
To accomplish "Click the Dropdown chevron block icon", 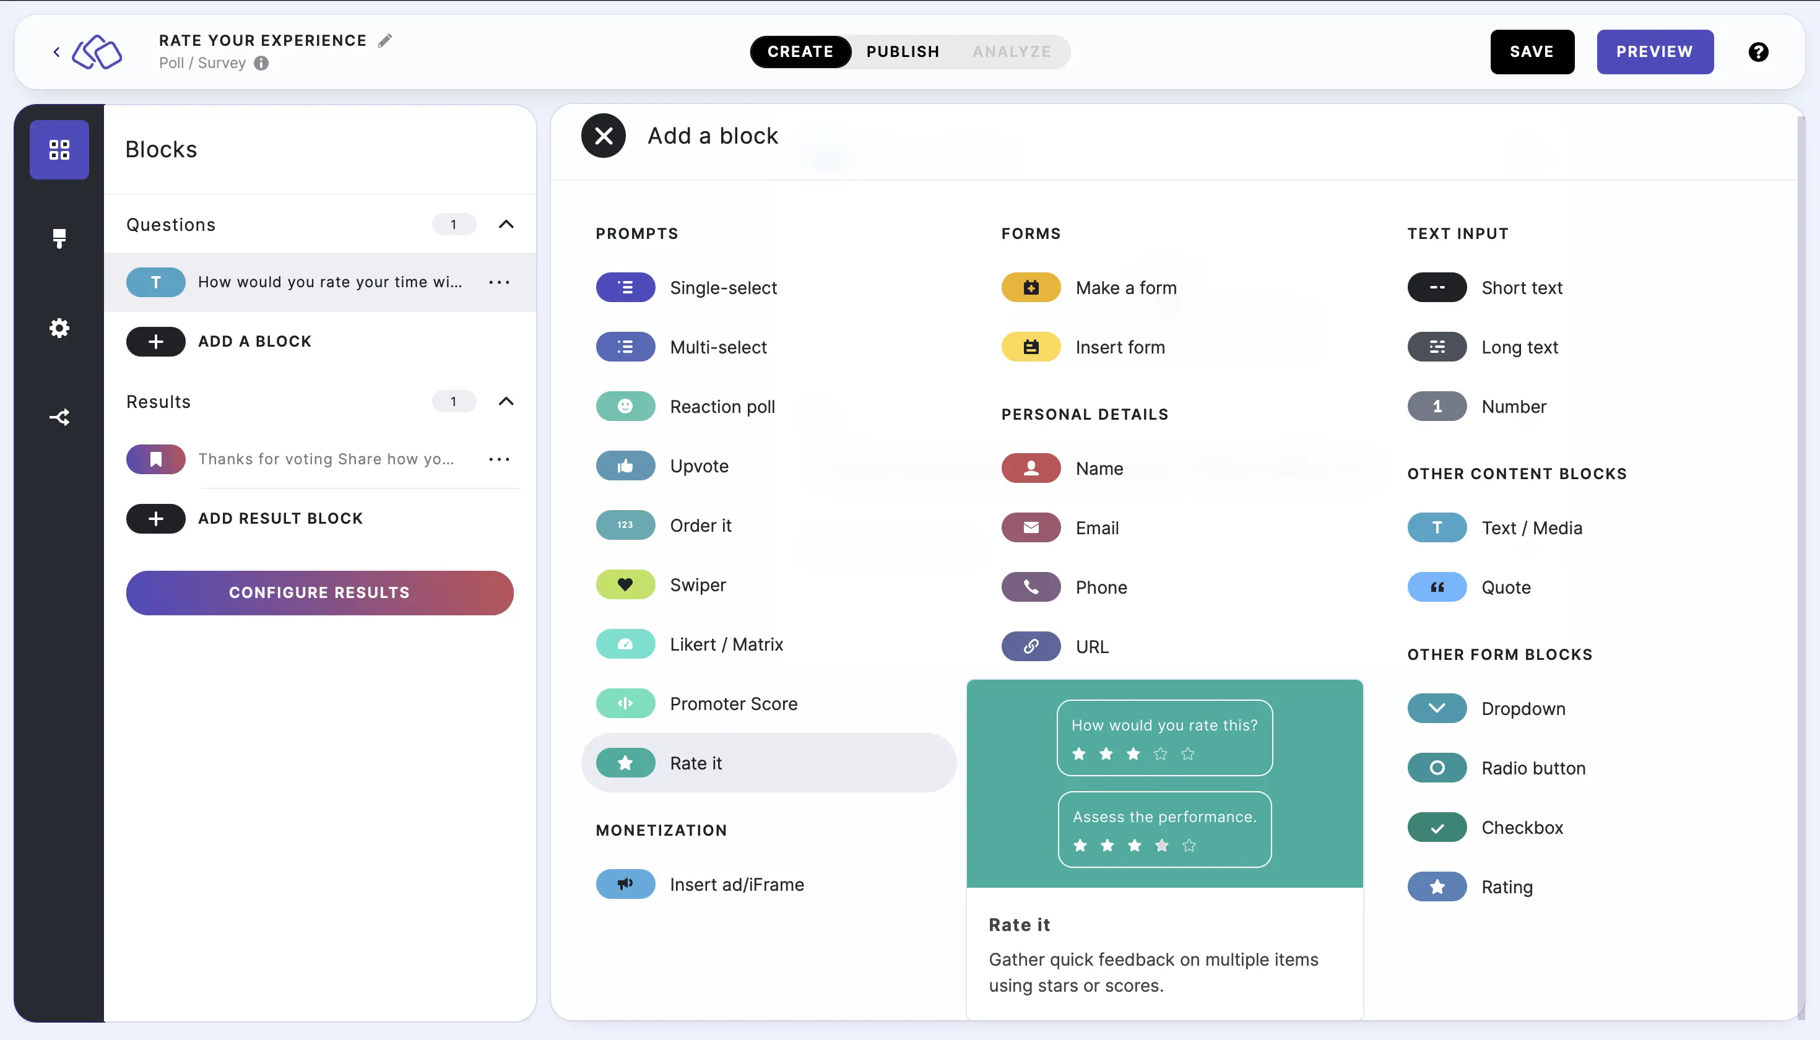I will [1437, 708].
